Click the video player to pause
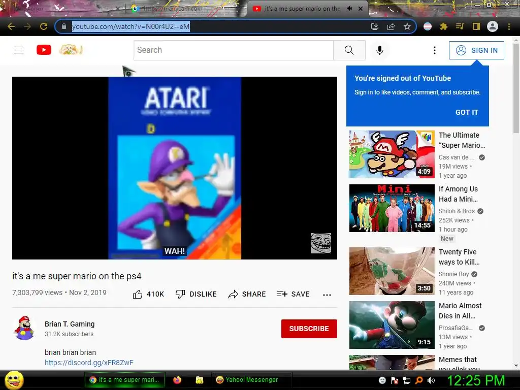520x390 pixels. coord(175,168)
